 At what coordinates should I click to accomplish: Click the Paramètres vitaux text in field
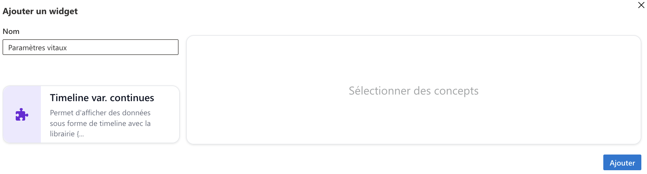37,48
